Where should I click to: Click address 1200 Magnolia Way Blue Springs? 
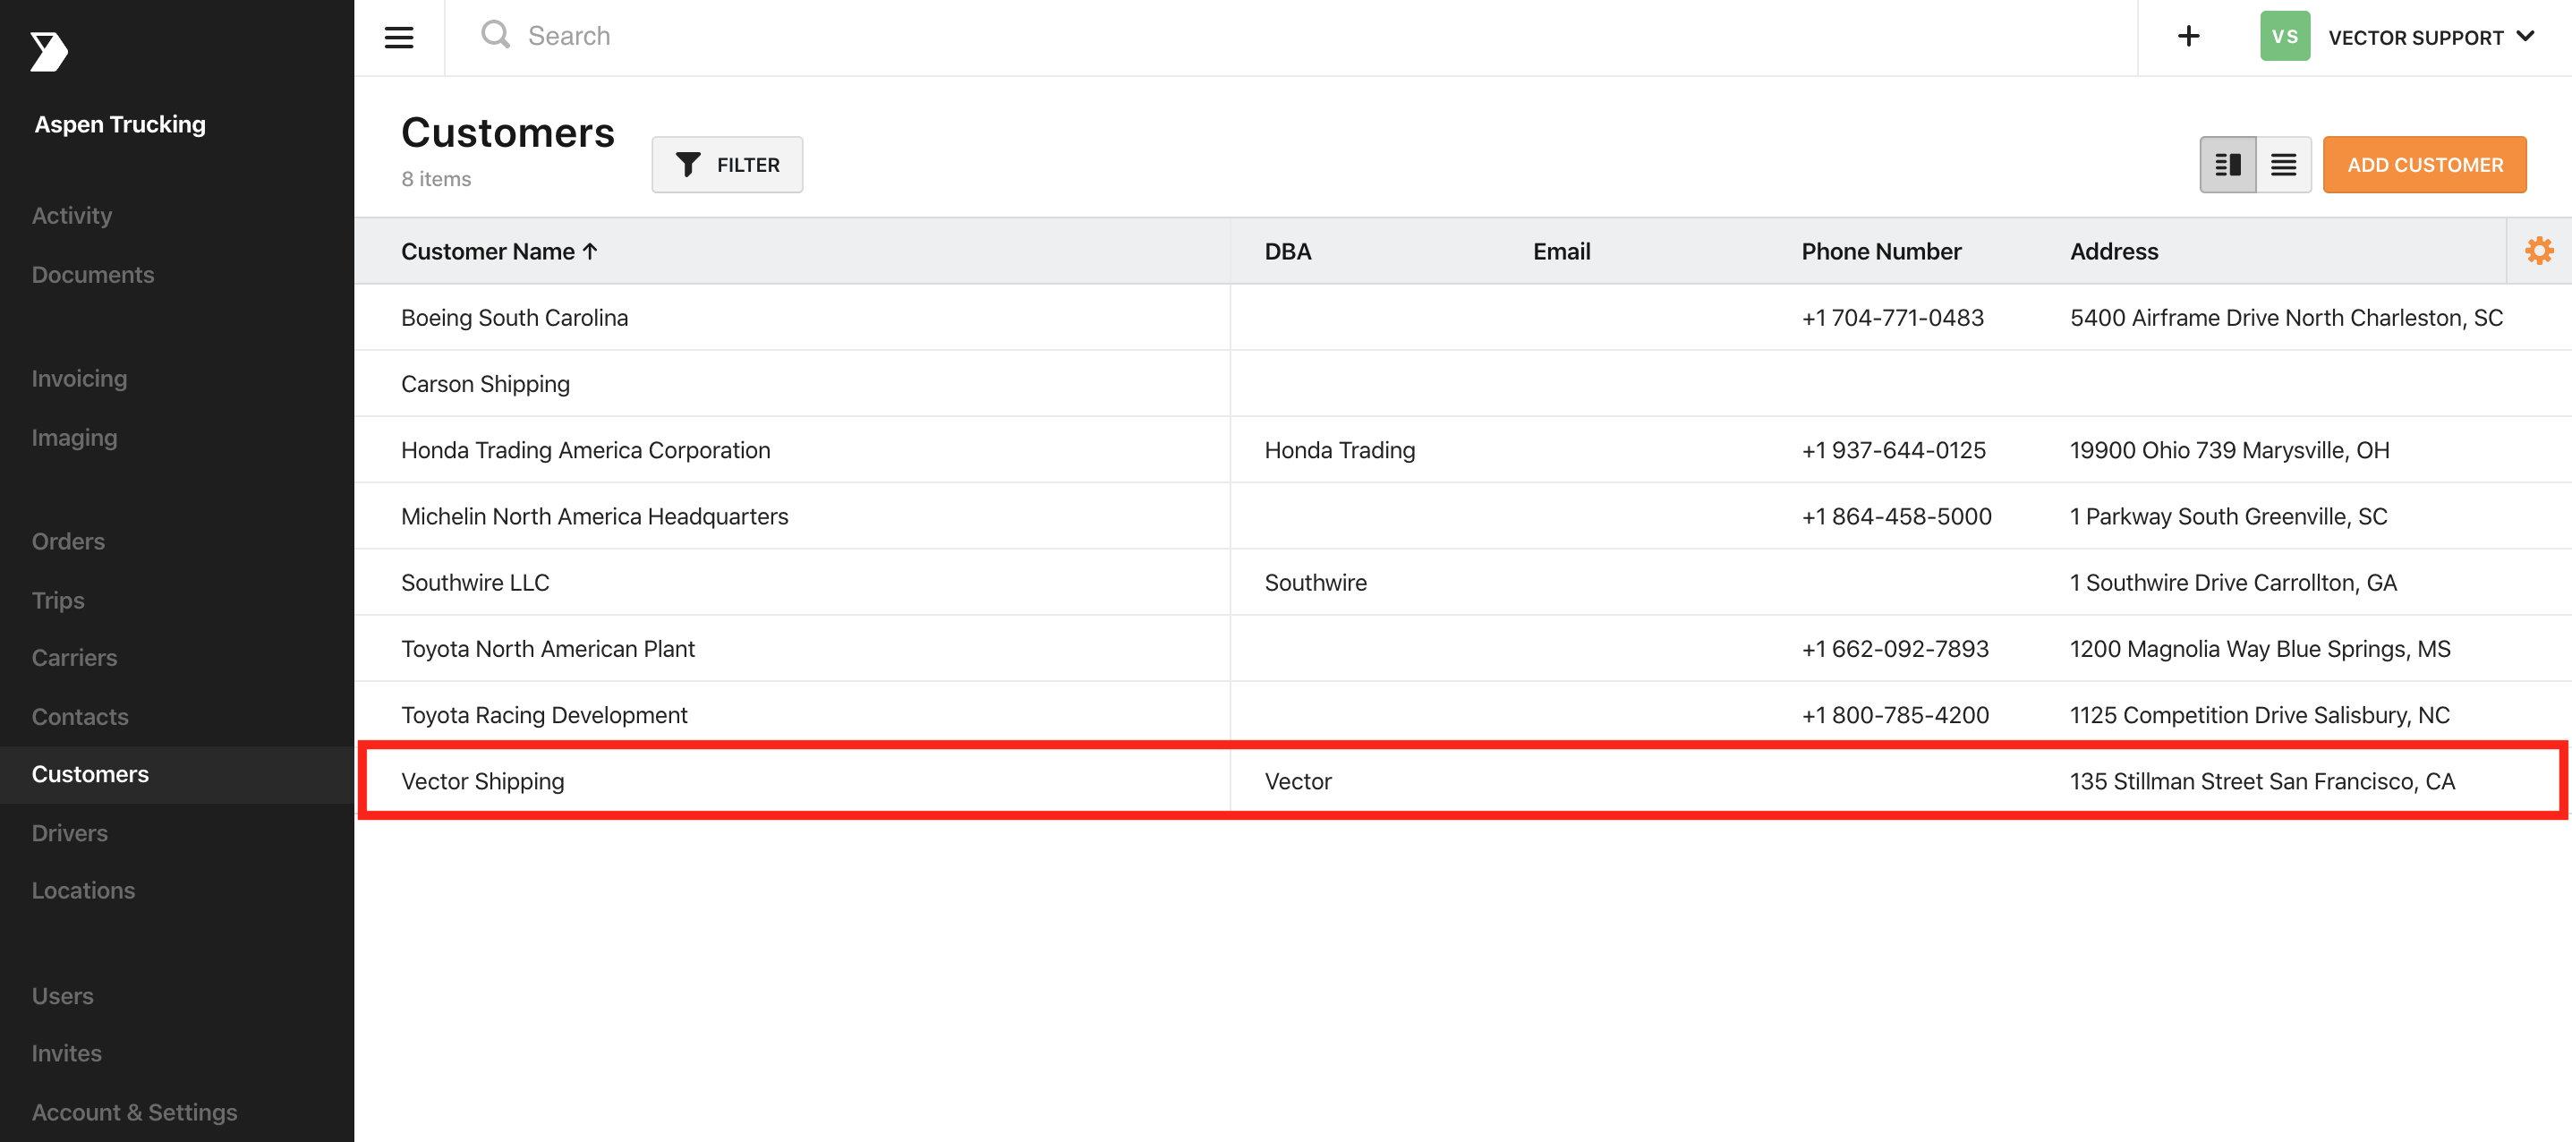click(x=2260, y=649)
